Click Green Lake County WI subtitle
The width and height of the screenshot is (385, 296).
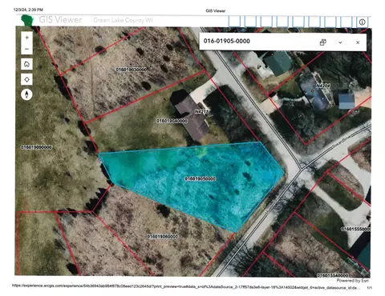point(123,20)
